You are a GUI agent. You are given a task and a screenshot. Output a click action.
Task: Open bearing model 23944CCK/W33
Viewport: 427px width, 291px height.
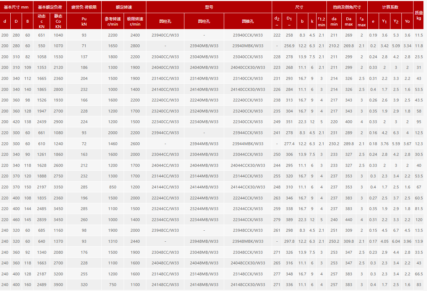click(x=248, y=133)
